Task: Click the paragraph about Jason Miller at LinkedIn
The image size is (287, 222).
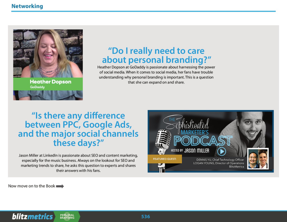Action: (x=78, y=163)
